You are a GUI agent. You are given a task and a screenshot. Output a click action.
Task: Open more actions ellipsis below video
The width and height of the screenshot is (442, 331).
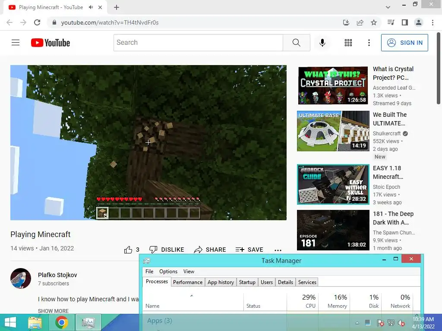(x=278, y=250)
